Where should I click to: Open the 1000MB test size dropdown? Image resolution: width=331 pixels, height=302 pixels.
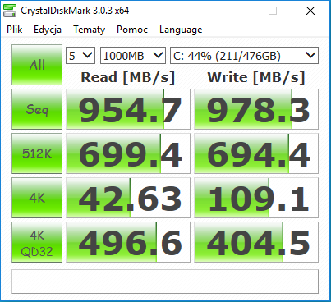(133, 56)
